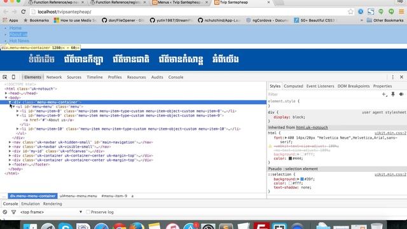Switch to the top Console tab

coord(176,77)
